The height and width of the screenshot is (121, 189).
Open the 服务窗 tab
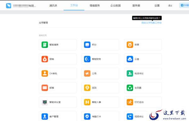(136, 6)
